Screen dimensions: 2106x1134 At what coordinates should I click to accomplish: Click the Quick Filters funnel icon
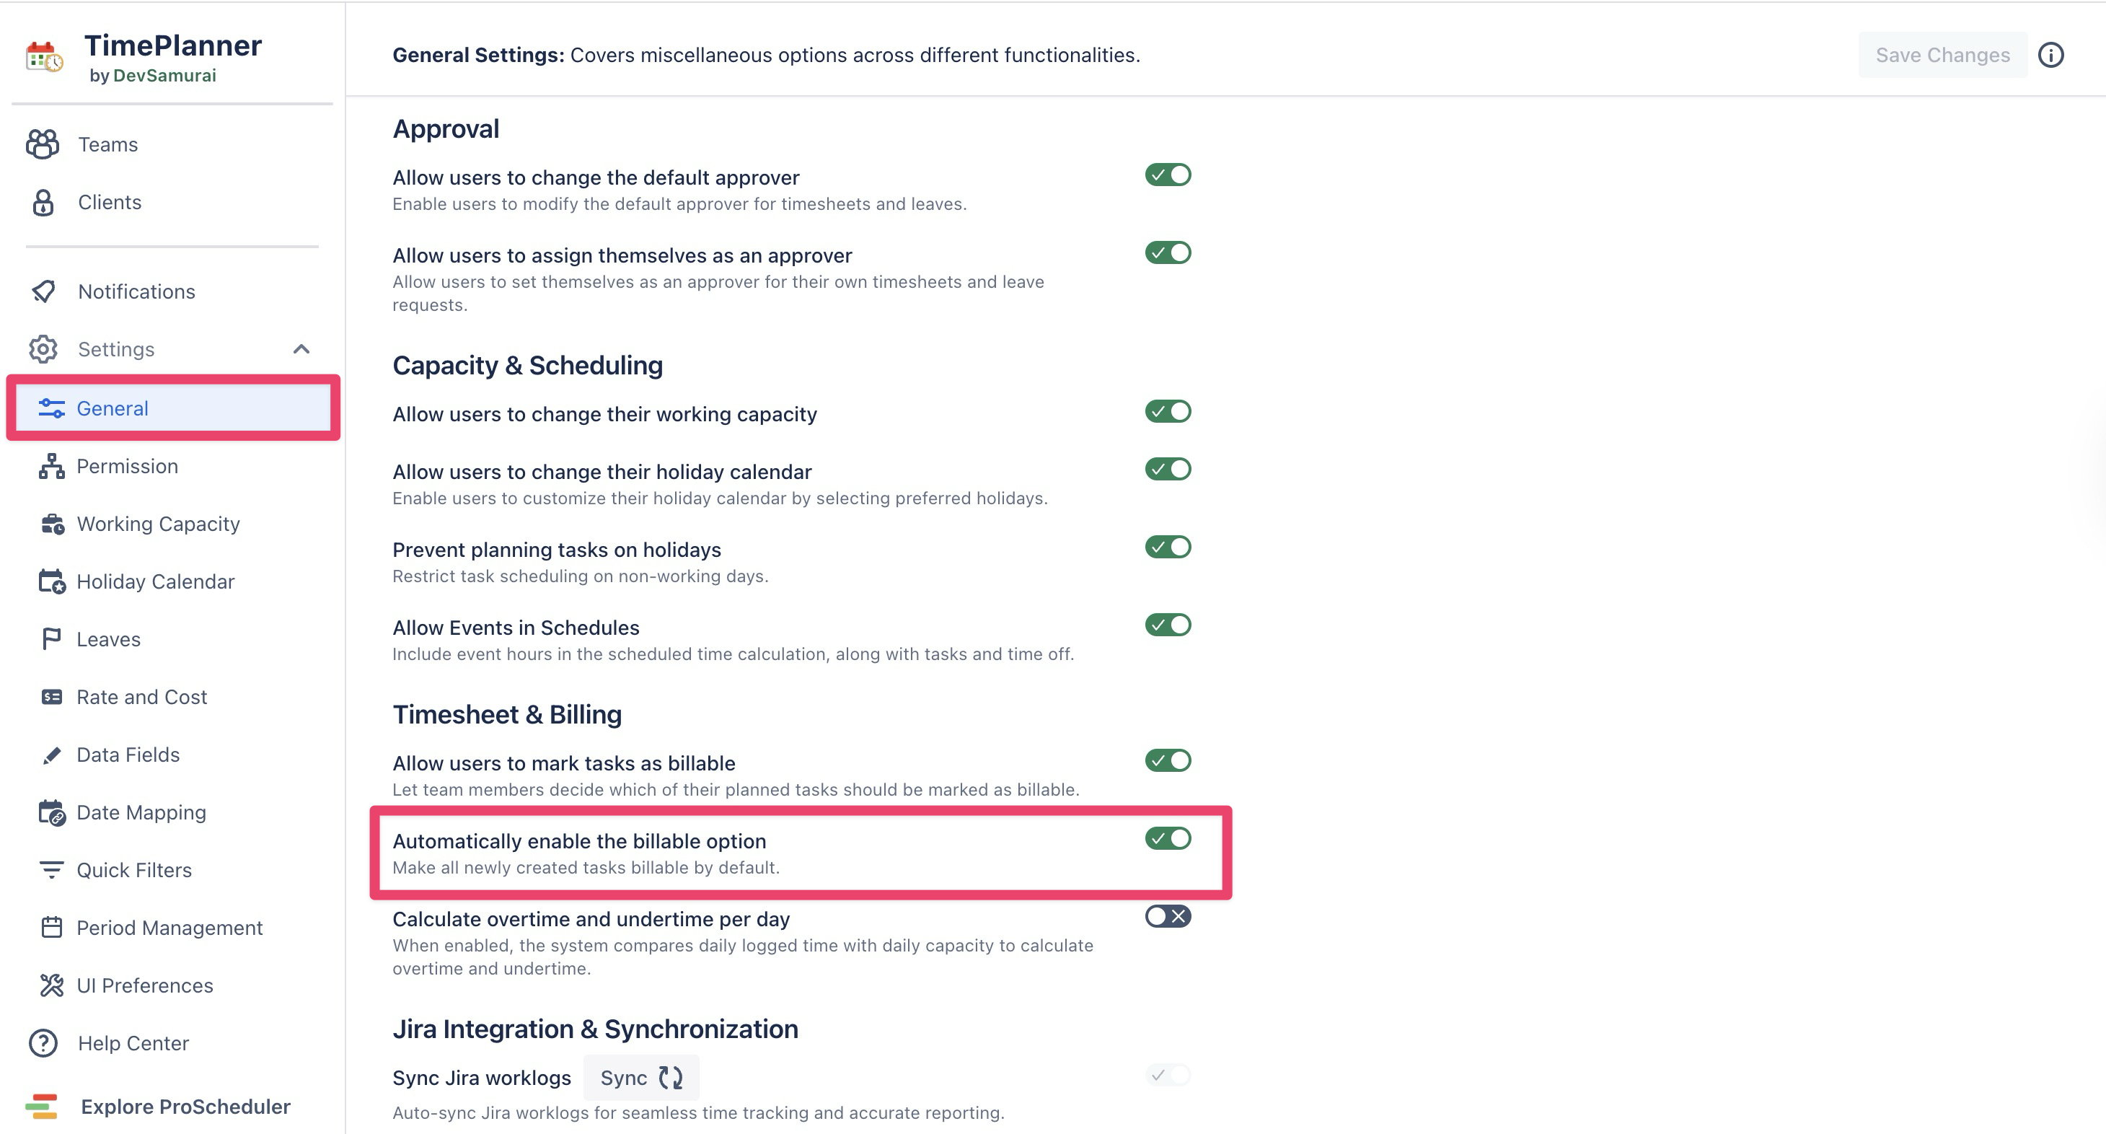51,869
